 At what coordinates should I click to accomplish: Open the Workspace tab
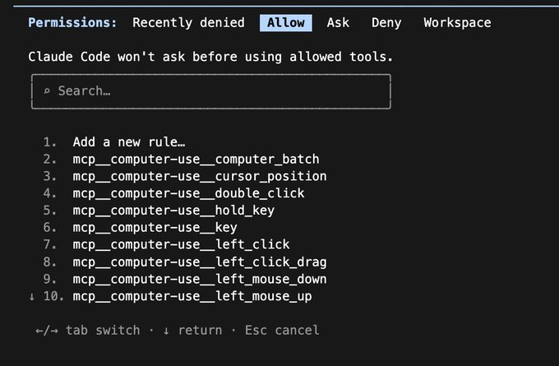tap(457, 23)
